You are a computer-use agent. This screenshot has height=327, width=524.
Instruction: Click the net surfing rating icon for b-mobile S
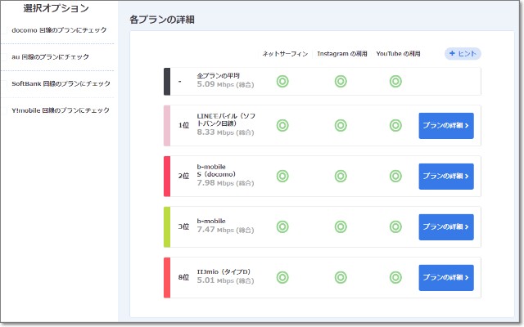coord(282,176)
